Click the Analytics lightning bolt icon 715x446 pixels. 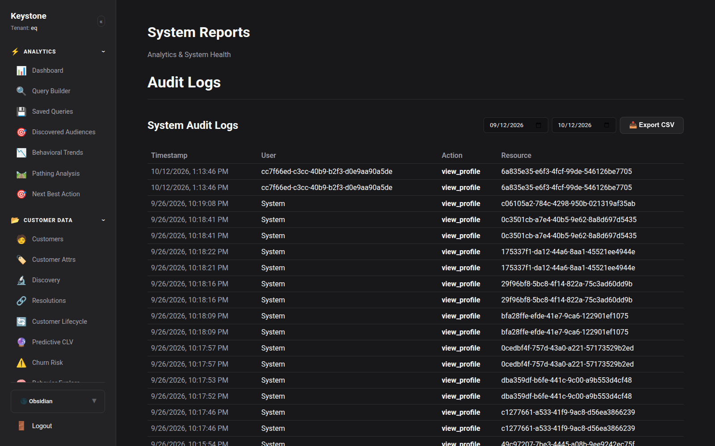(x=15, y=52)
